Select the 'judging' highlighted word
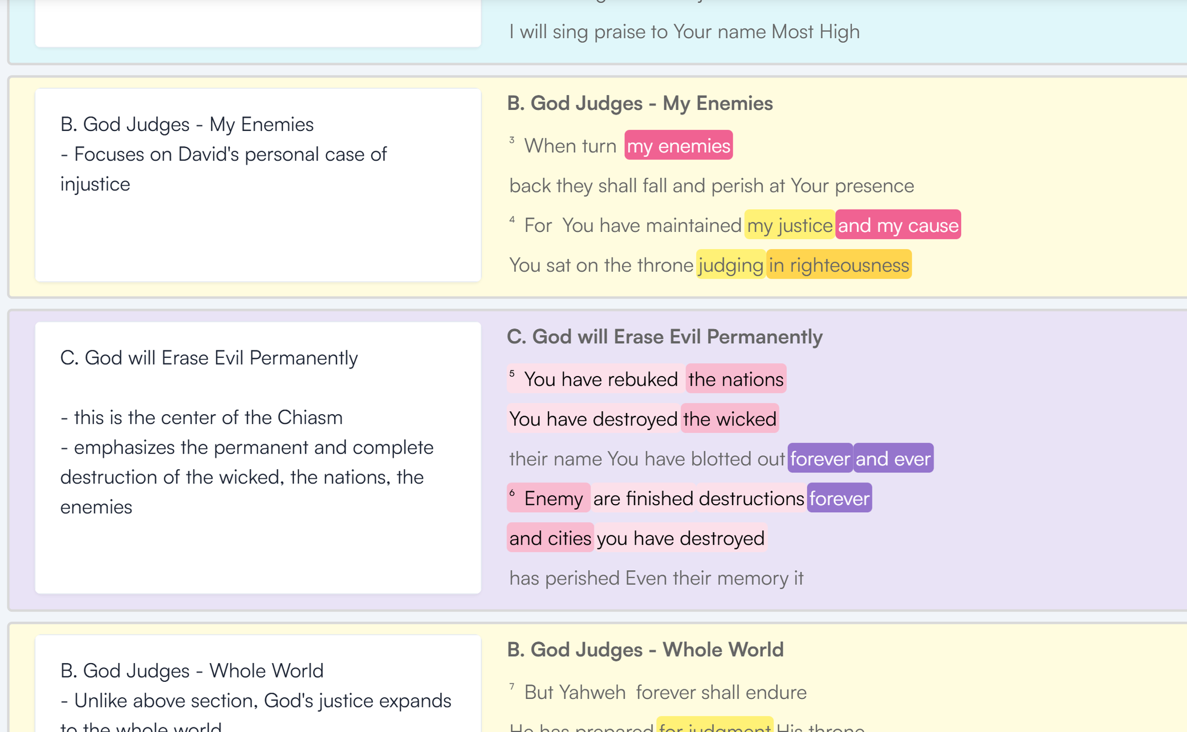Viewport: 1187px width, 732px height. 730,264
